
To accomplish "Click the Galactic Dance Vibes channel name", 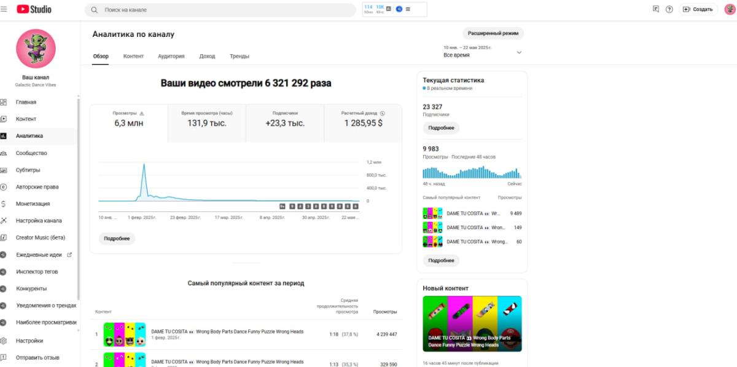I will [x=36, y=85].
